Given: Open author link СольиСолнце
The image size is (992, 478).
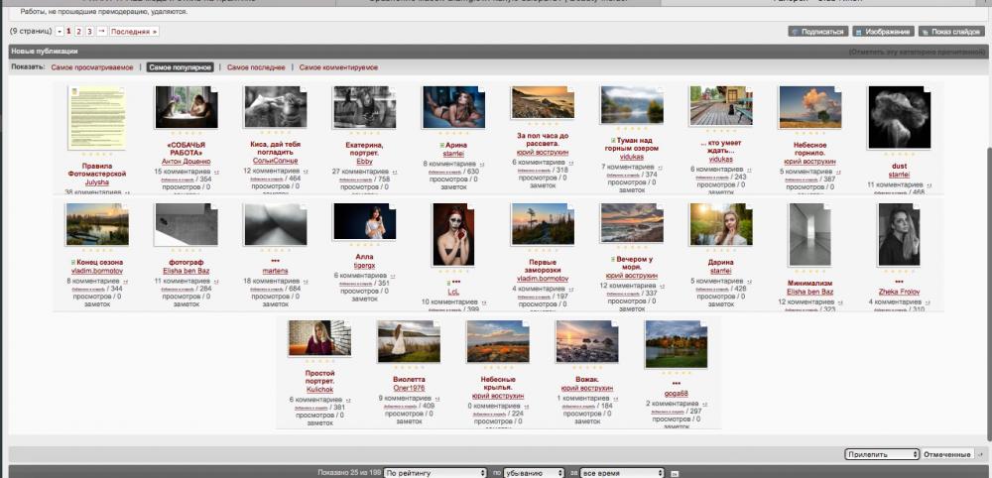Looking at the screenshot, I should coord(275,161).
